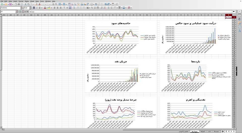Click the font color red A swatch
Image resolution: width=242 pixels, height=133 pixels.
45,8
